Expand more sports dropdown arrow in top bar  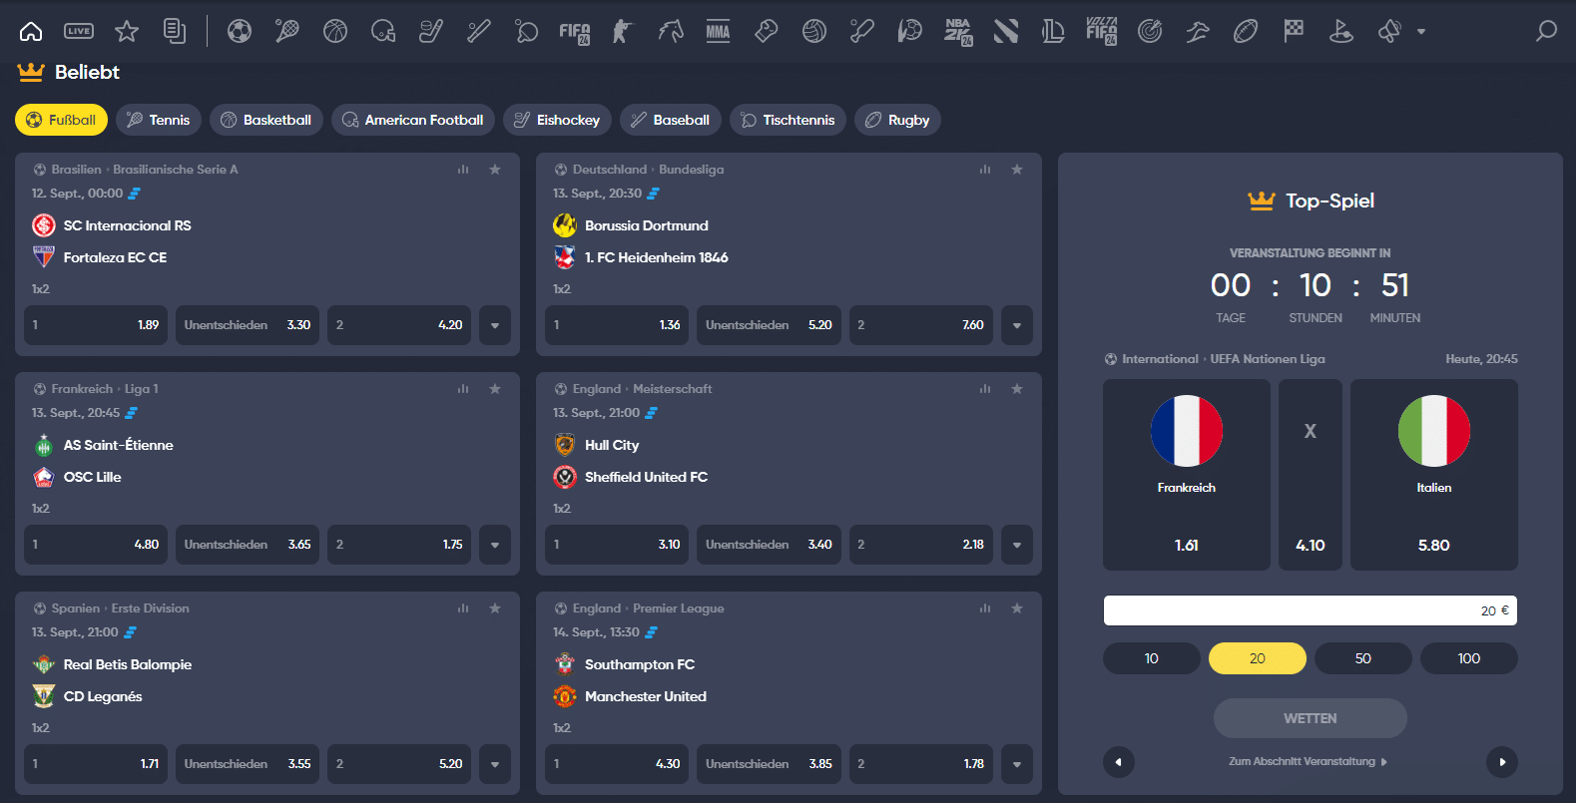[1421, 32]
